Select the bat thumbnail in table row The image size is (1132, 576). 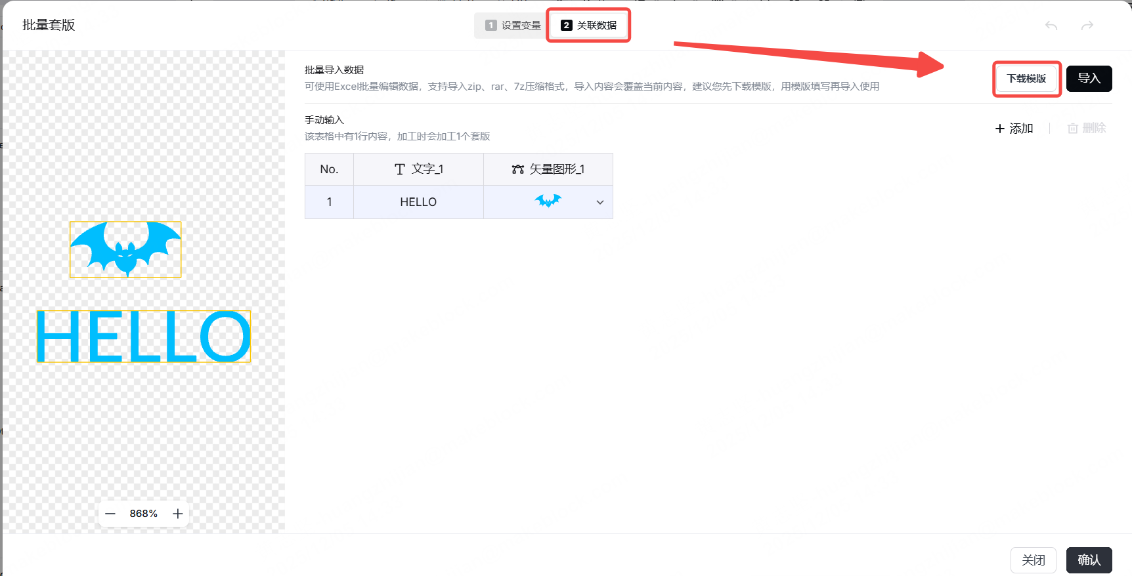548,201
